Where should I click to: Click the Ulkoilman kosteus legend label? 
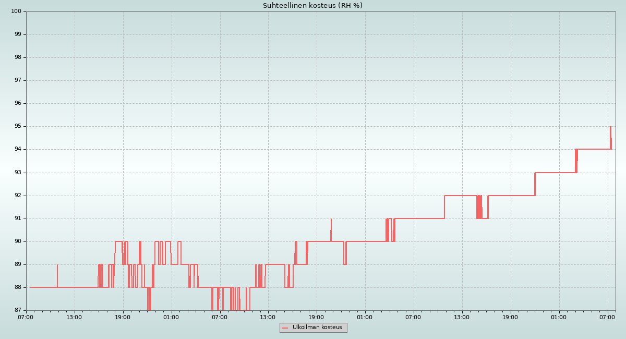click(317, 328)
